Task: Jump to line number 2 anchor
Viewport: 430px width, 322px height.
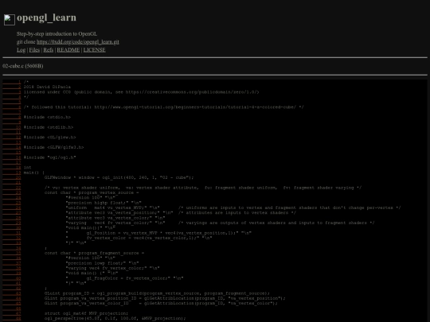Action: tap(12, 87)
